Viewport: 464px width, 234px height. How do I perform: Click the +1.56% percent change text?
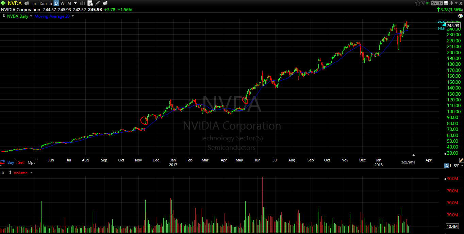[x=125, y=9]
